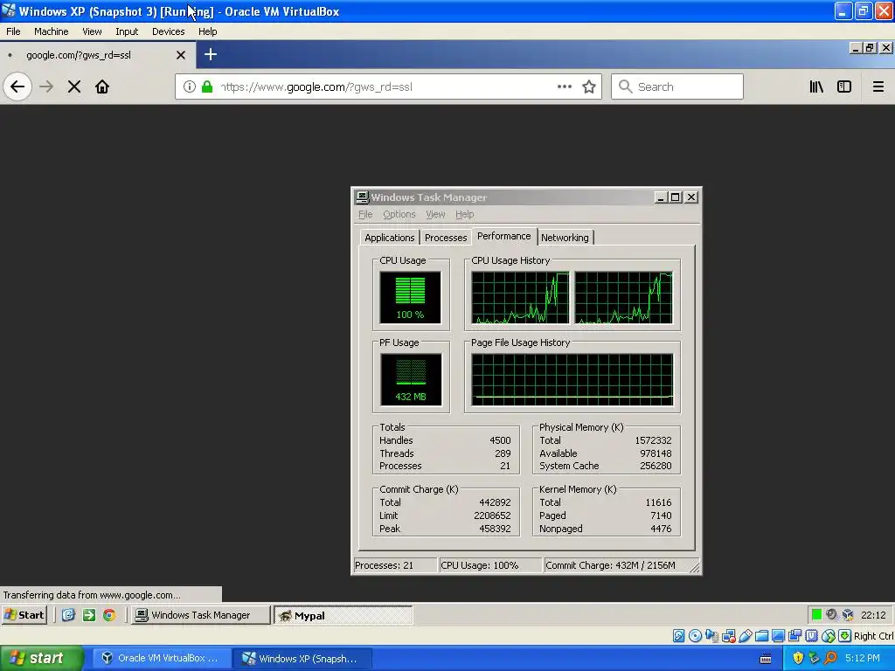Switch to the Processes tab
Viewport: 895px width, 671px height.
[446, 238]
